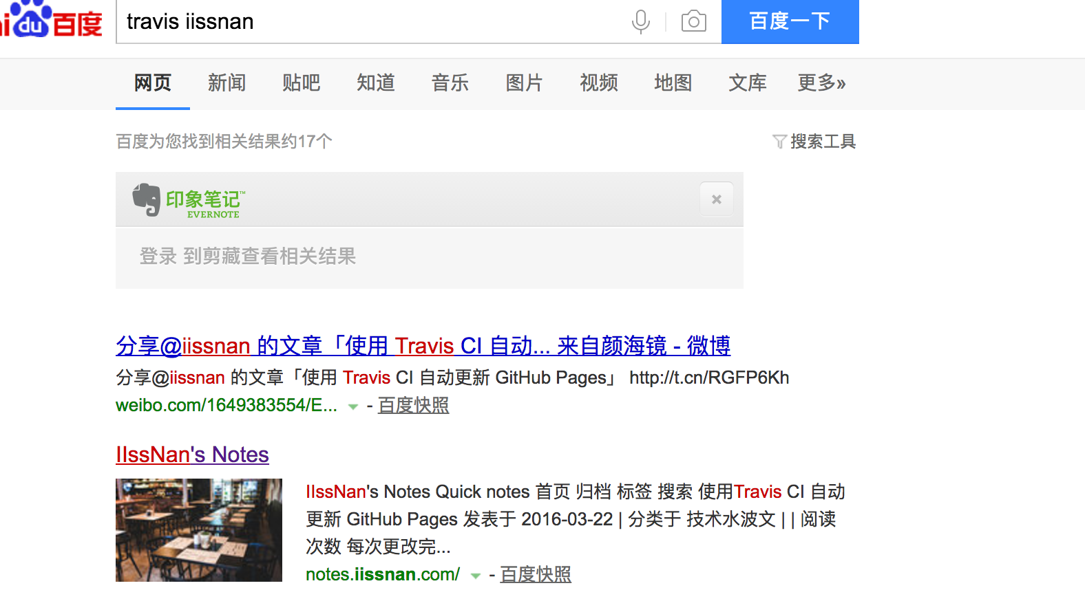1085x601 pixels.
Task: Open 百度快照 for the notes.iissnan.com result
Action: coord(536,574)
